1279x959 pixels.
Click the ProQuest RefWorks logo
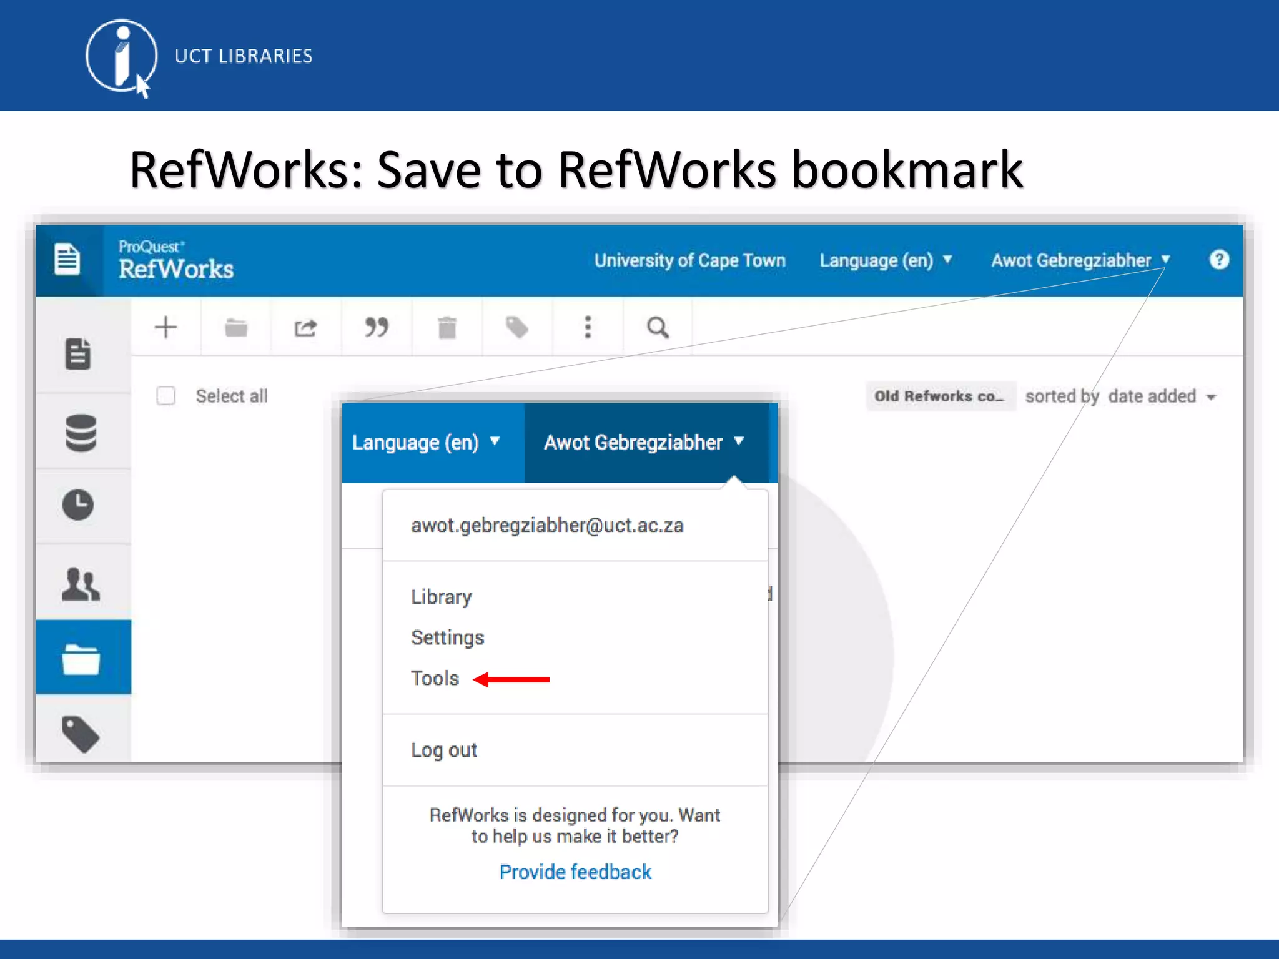coord(175,260)
